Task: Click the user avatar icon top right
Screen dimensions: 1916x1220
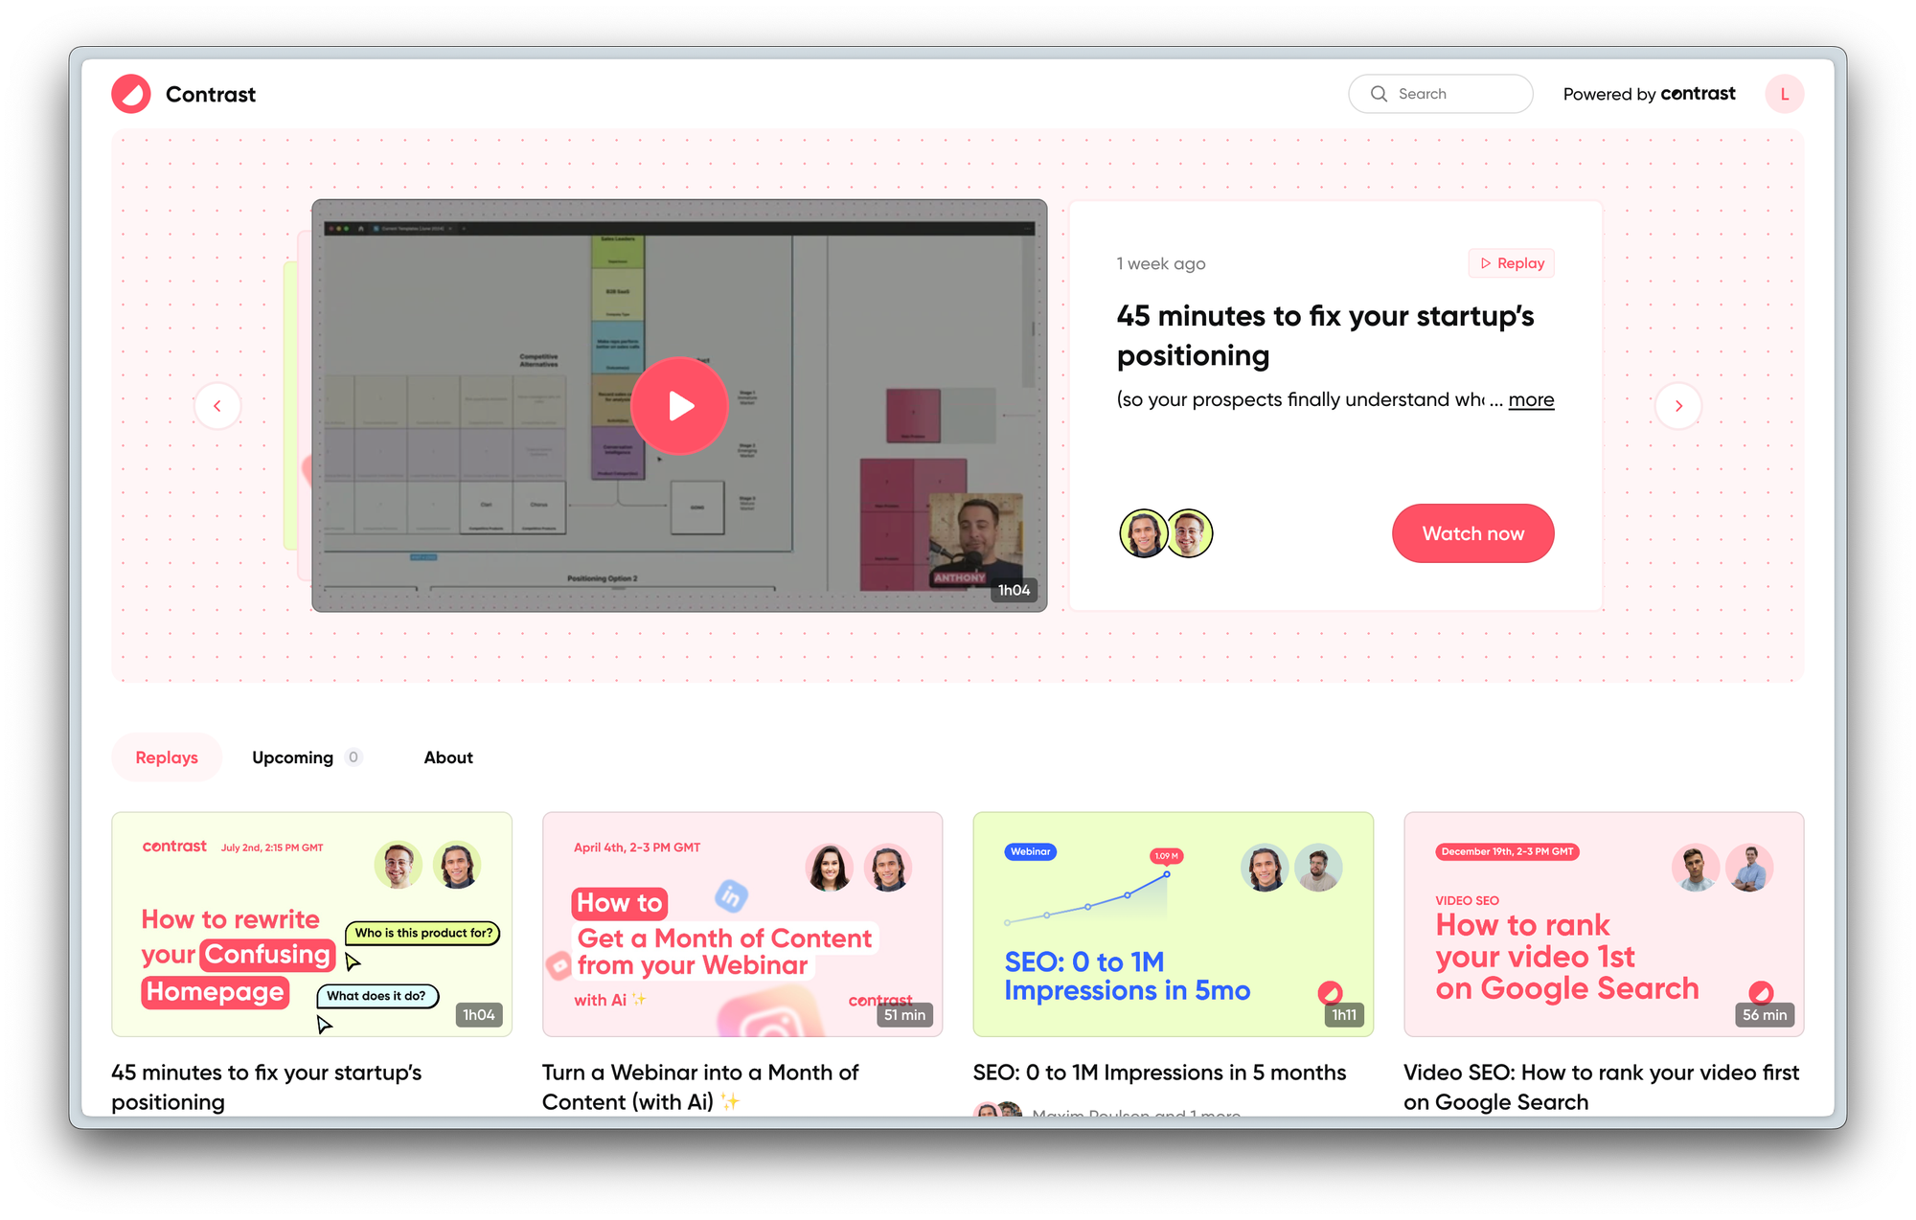Action: [1785, 94]
